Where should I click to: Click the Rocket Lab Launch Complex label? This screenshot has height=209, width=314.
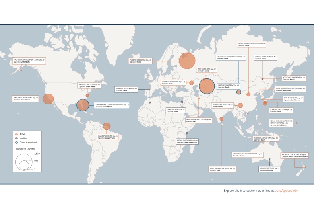294,155
